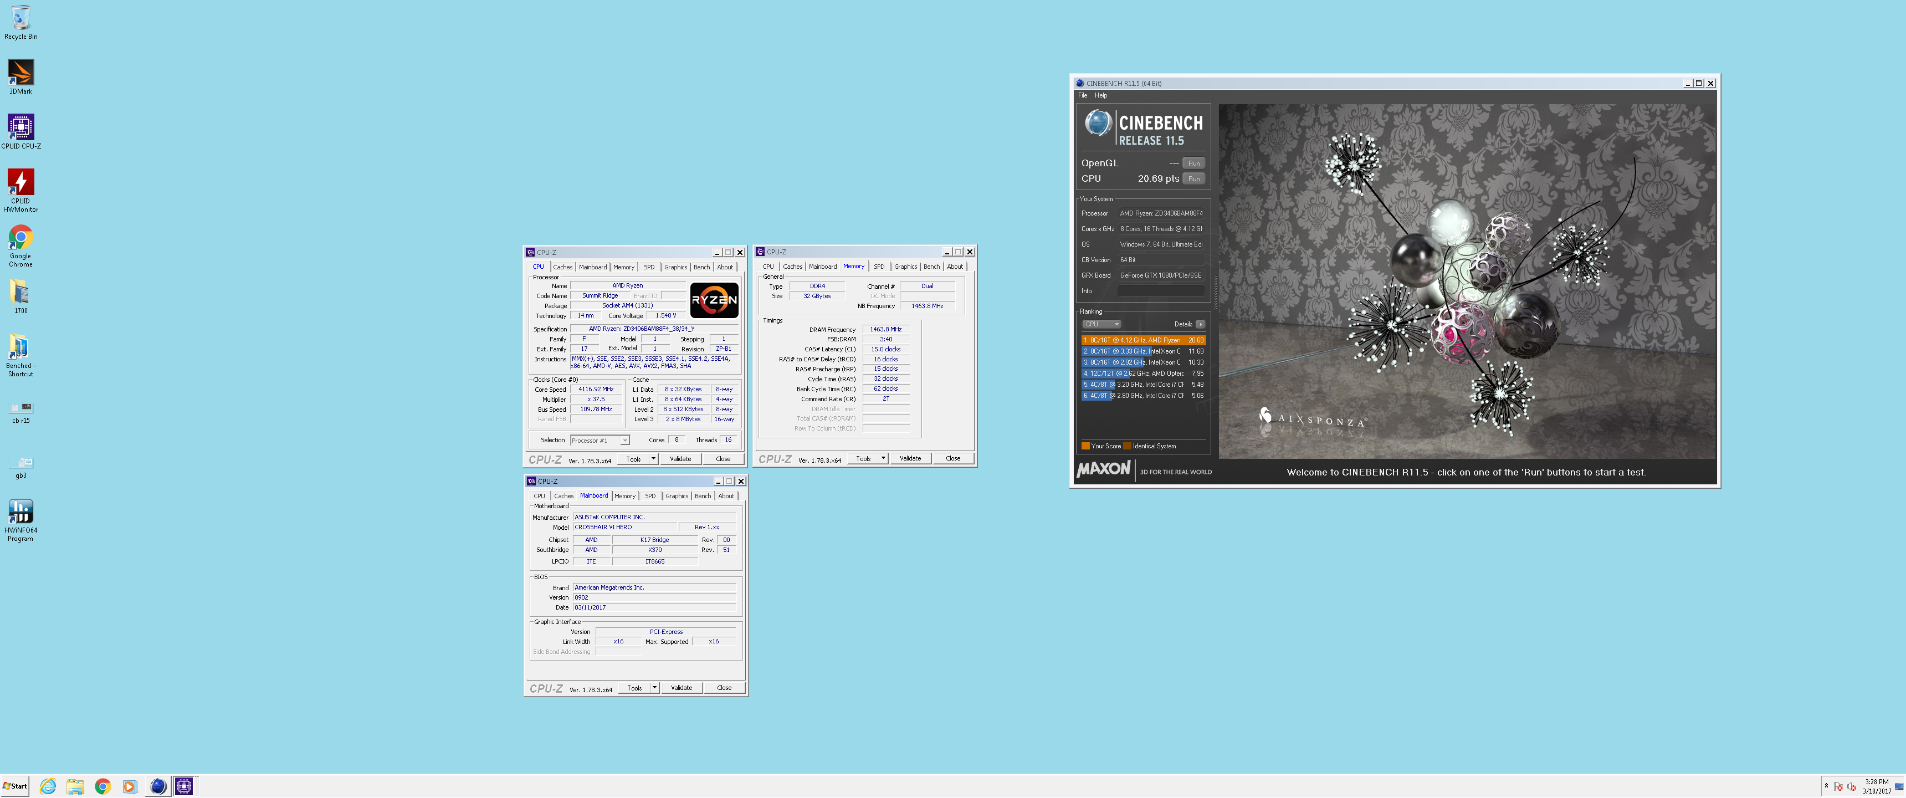Select the Benched - Shortcut desktop icon
This screenshot has height=798, width=1906.
[x=21, y=355]
